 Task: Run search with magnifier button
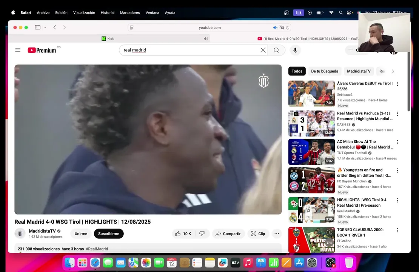coord(276,50)
